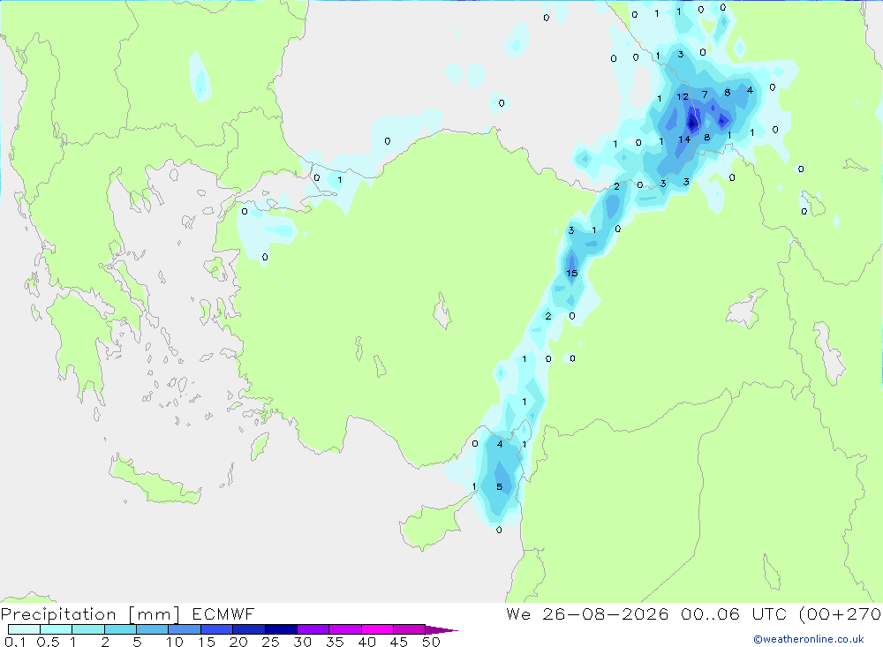The image size is (883, 647).
Task: Click the legend scale label '0.1'
Action: (x=15, y=642)
